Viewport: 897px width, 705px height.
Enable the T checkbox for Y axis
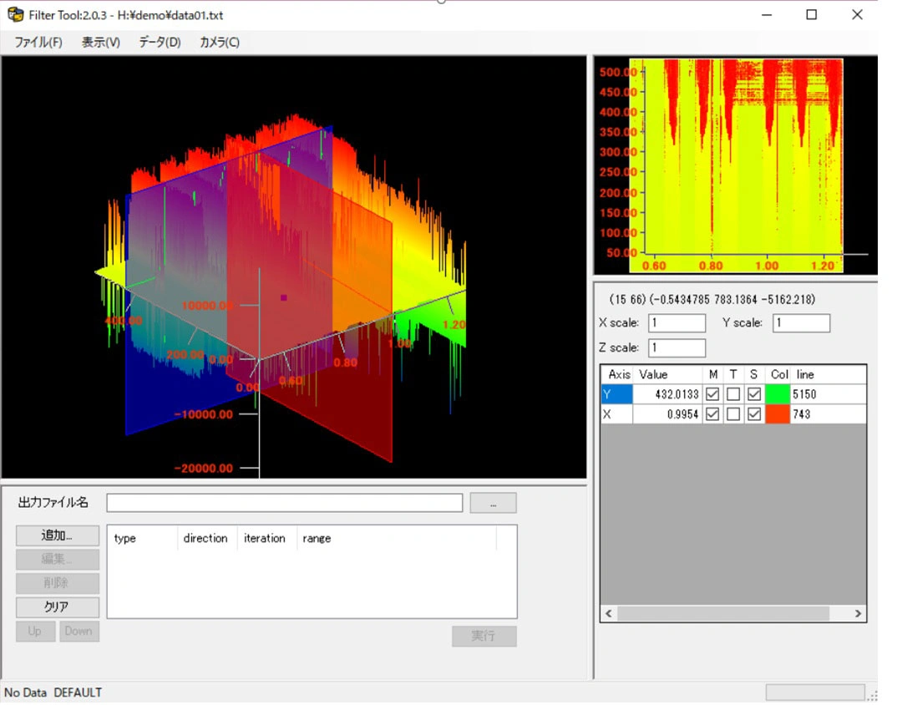tap(733, 393)
